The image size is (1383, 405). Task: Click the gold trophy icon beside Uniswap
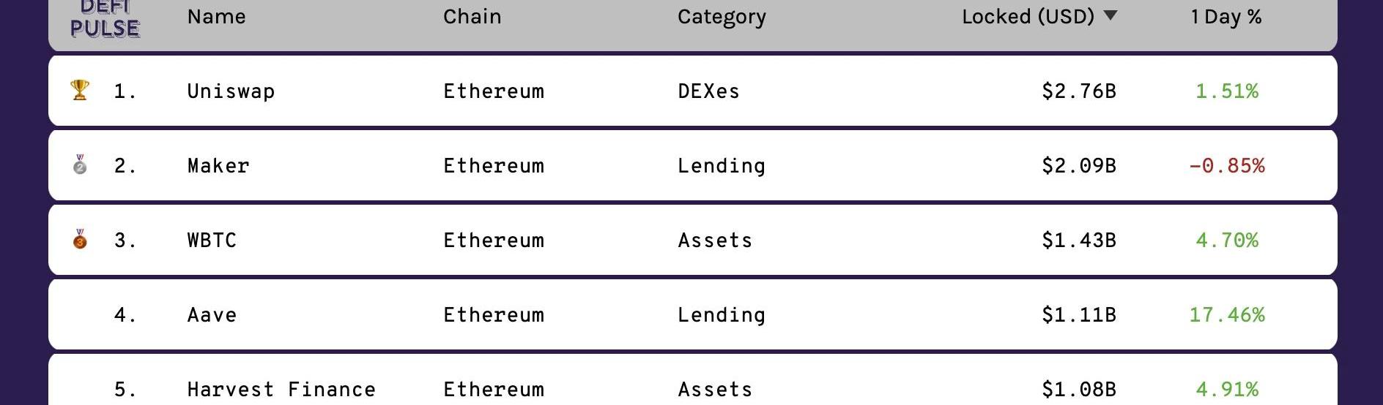(x=80, y=90)
